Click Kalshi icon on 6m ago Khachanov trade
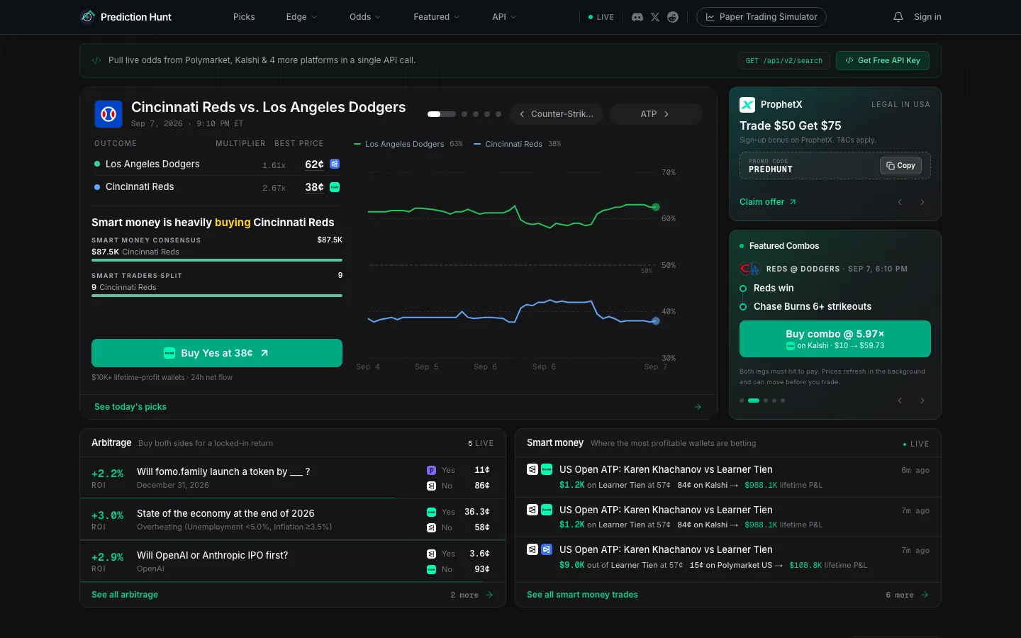1021x638 pixels. [547, 469]
